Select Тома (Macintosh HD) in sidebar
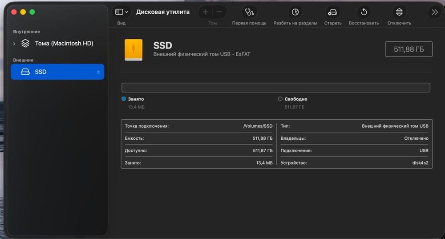This screenshot has width=445, height=239. (57, 44)
